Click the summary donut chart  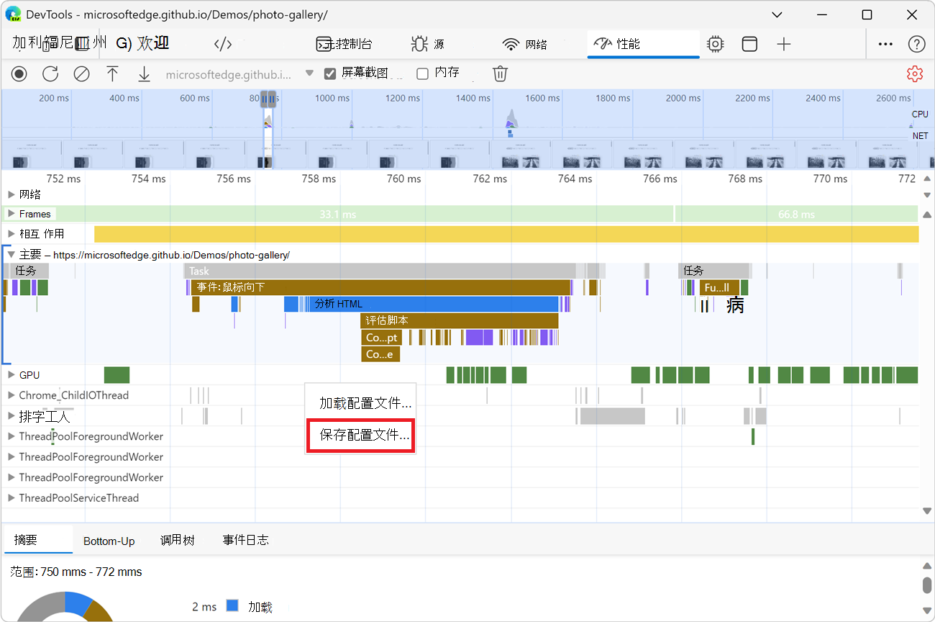pyautogui.click(x=65, y=607)
